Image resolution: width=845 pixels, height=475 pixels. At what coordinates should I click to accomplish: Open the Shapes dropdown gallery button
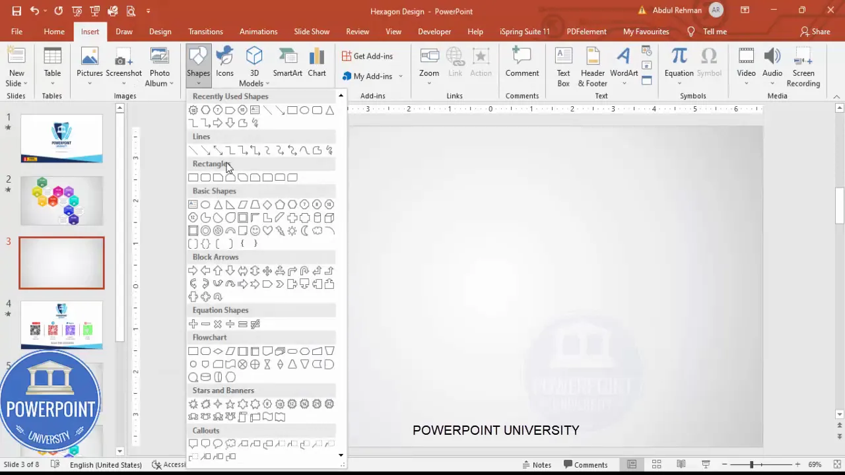click(198, 66)
